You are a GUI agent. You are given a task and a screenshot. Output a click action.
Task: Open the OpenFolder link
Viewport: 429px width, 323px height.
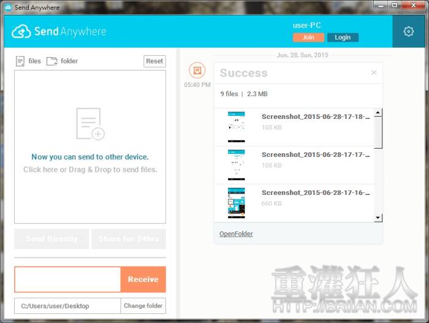(236, 234)
